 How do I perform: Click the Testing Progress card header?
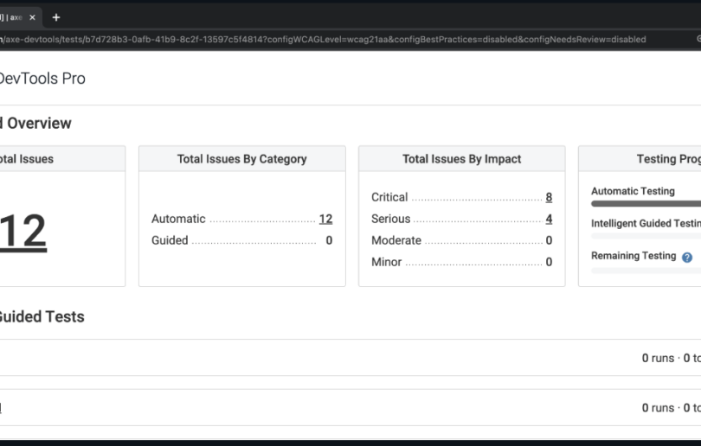[x=669, y=159]
